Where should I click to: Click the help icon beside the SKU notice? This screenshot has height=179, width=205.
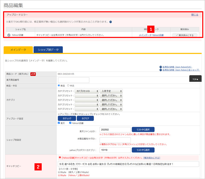coord(110,22)
